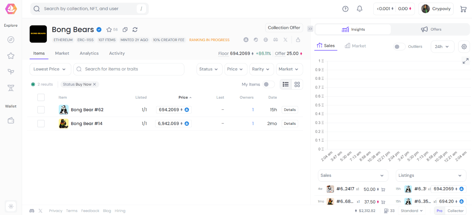Click the Collection Offer button
Image resolution: width=472 pixels, height=215 pixels.
(x=284, y=27)
